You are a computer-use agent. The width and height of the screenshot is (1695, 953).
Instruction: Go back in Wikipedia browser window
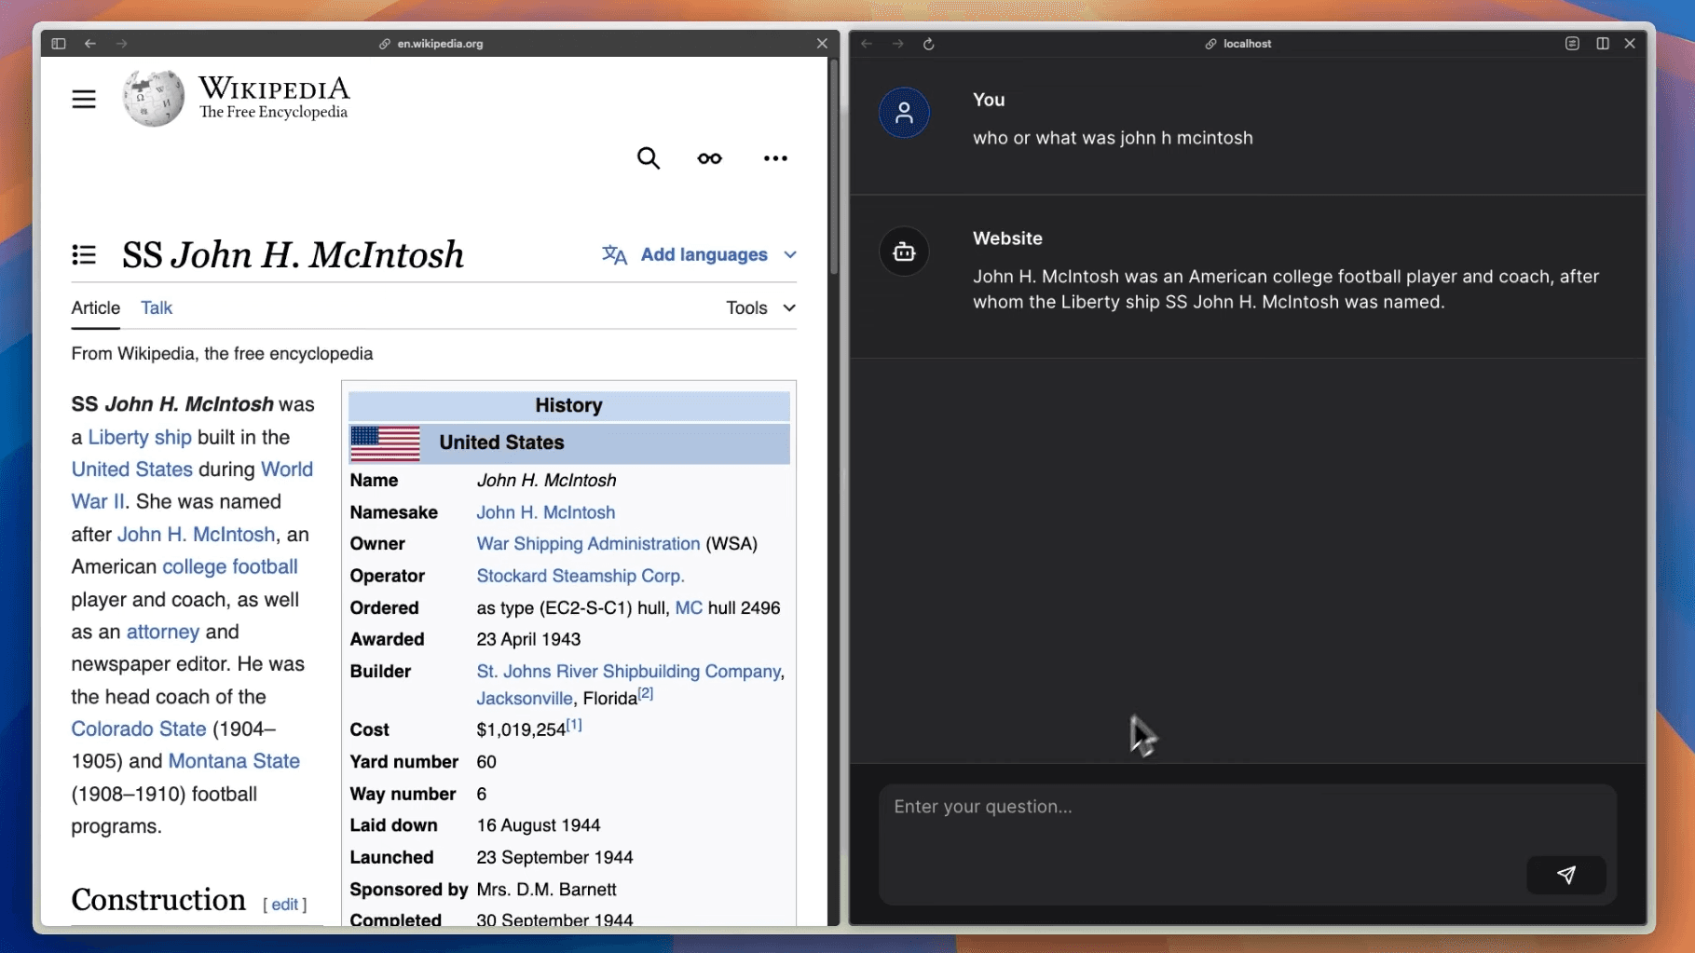[x=90, y=44]
